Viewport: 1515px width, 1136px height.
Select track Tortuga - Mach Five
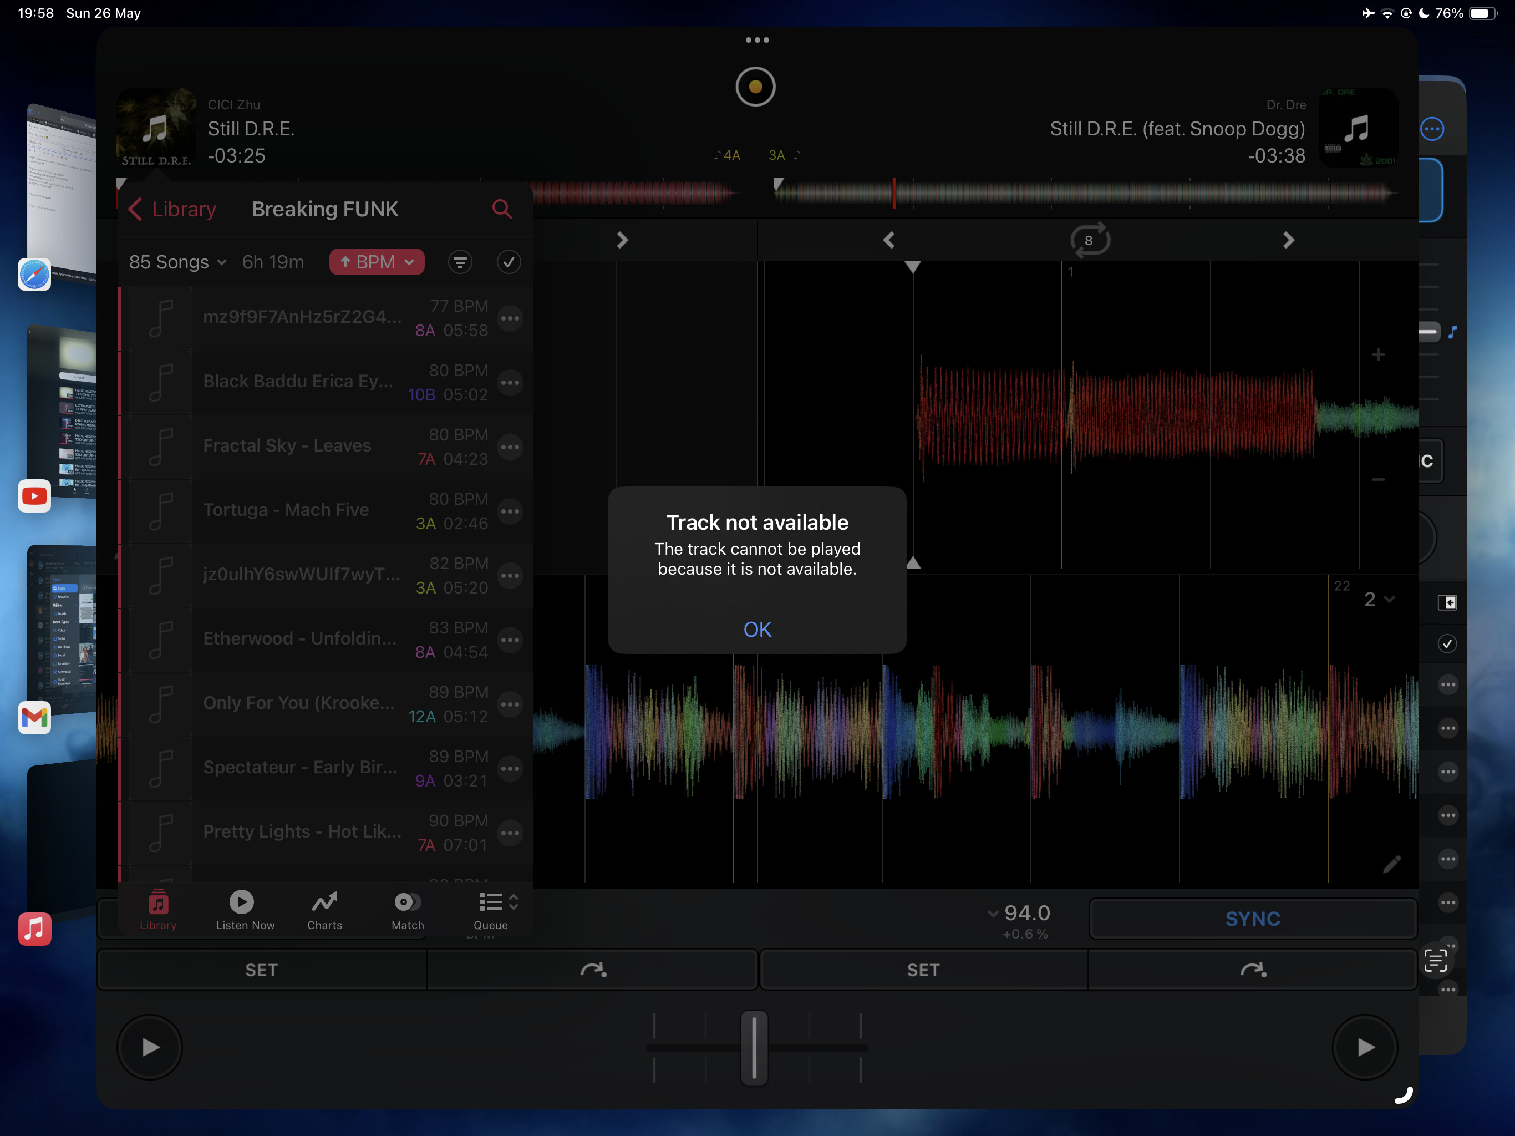(326, 511)
